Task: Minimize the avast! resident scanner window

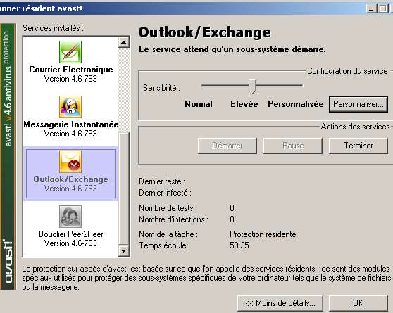Action: coord(371,8)
